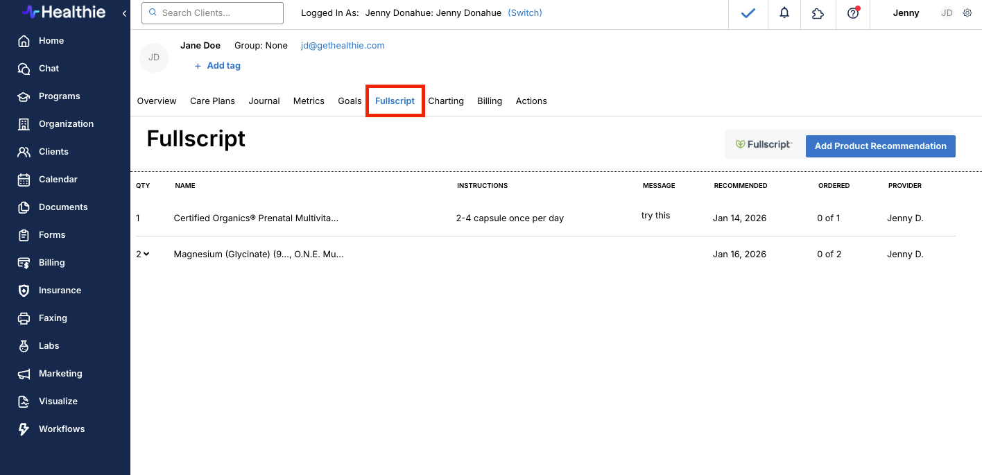This screenshot has height=475, width=982.
Task: Switch to the Metrics tab
Action: 309,101
